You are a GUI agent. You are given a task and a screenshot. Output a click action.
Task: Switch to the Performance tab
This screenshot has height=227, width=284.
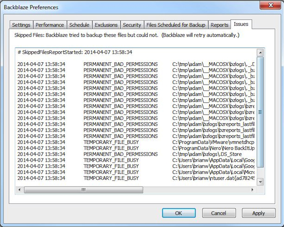pyautogui.click(x=50, y=25)
